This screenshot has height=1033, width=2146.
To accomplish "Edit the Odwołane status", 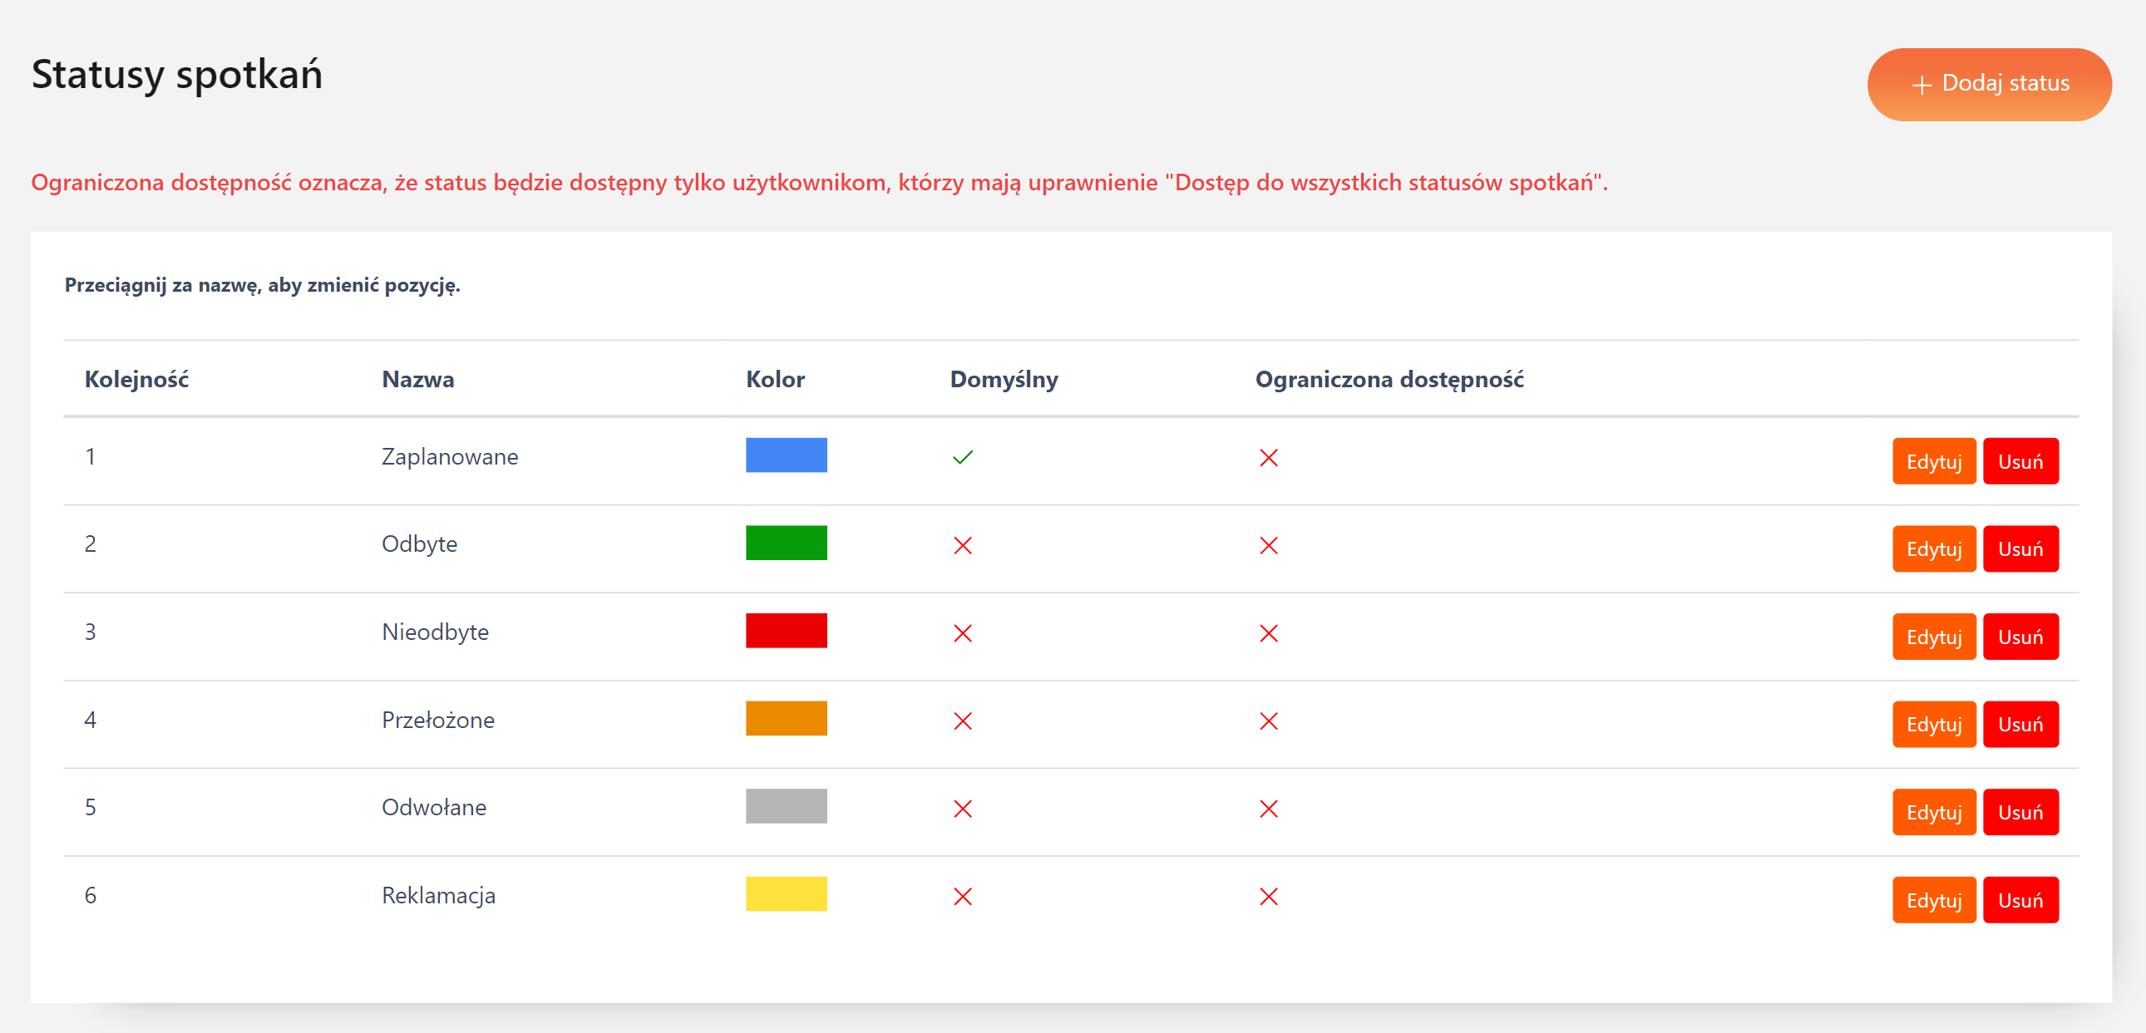I will 1933,812.
